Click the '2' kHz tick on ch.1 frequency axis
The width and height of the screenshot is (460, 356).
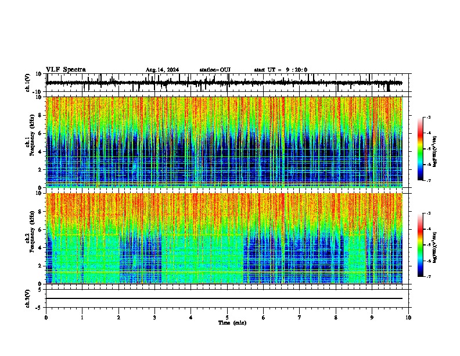pyautogui.click(x=41, y=170)
